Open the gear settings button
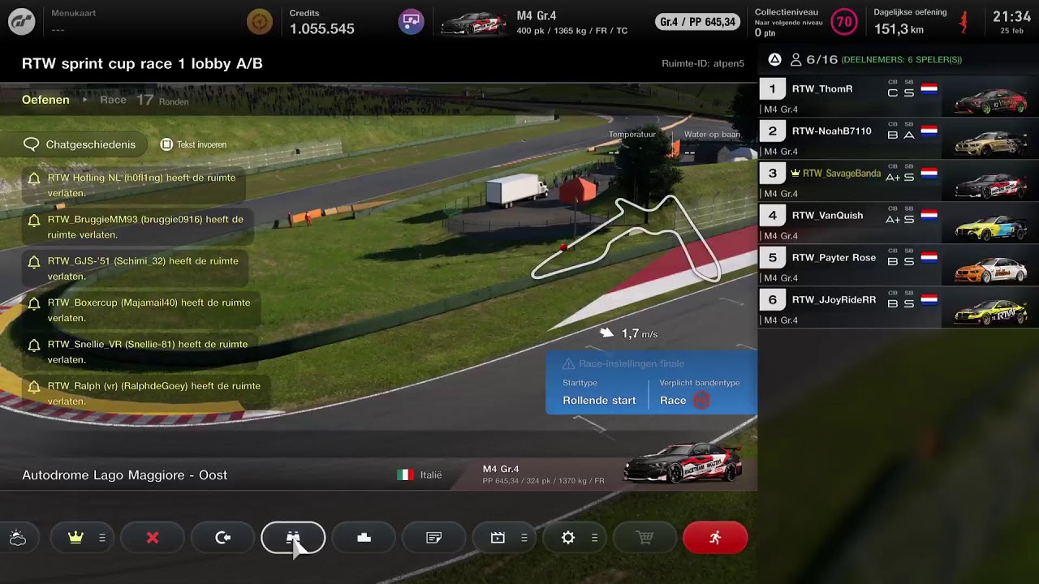This screenshot has width=1039, height=584. click(x=568, y=538)
